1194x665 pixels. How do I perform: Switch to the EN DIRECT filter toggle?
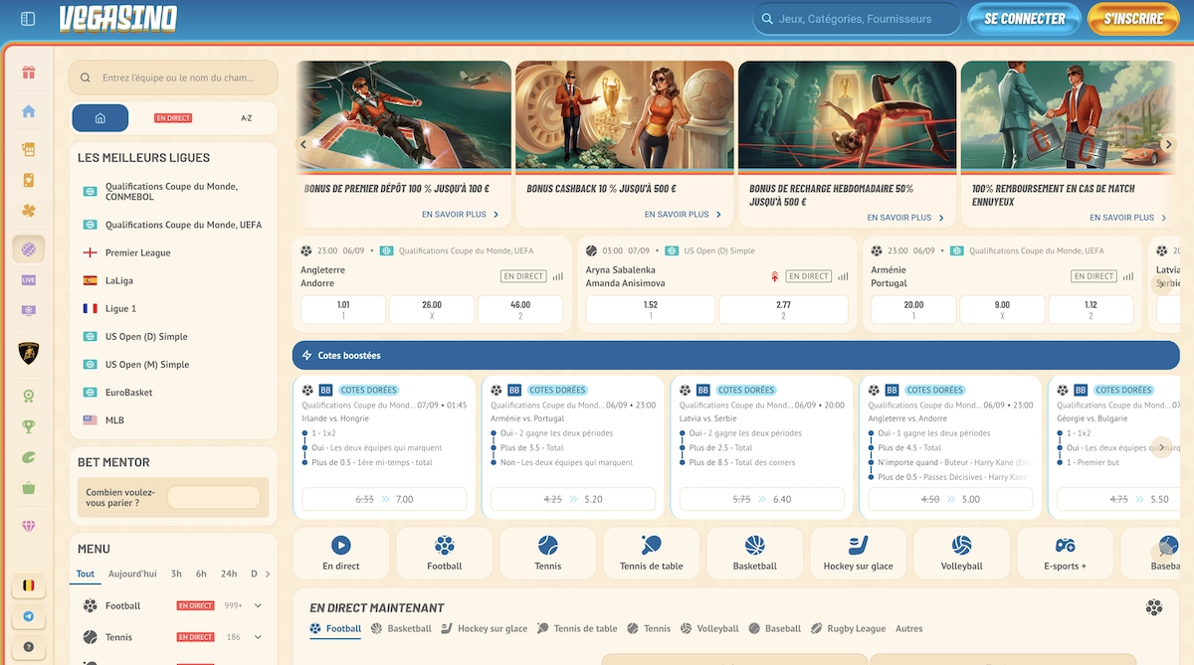click(173, 118)
